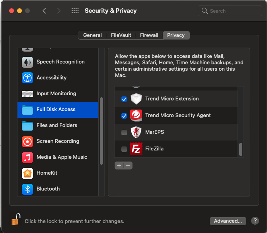Screen dimensions: 267x233
Task: Click the Speech Recognition waveform icon
Action: [27, 62]
